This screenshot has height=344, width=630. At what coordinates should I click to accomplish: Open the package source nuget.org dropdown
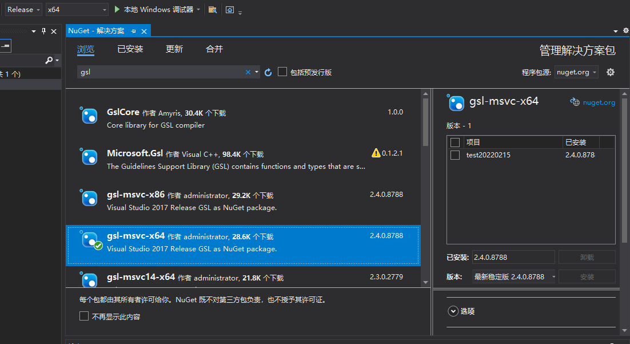pyautogui.click(x=576, y=72)
